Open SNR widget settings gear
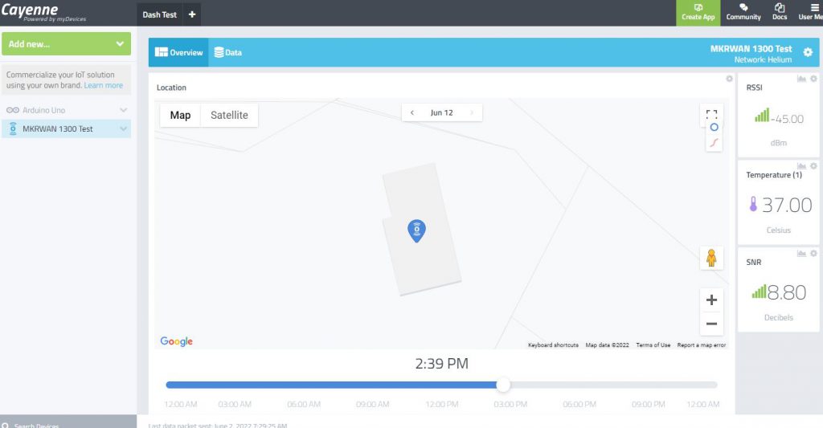This screenshot has width=823, height=428. pos(813,253)
